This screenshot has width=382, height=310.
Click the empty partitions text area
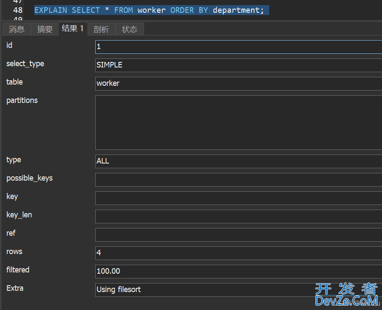pyautogui.click(x=238, y=123)
